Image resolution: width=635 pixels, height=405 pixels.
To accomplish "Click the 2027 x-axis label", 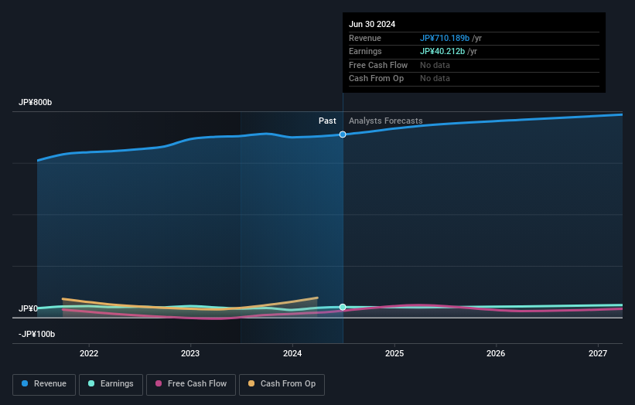I will pyautogui.click(x=597, y=353).
